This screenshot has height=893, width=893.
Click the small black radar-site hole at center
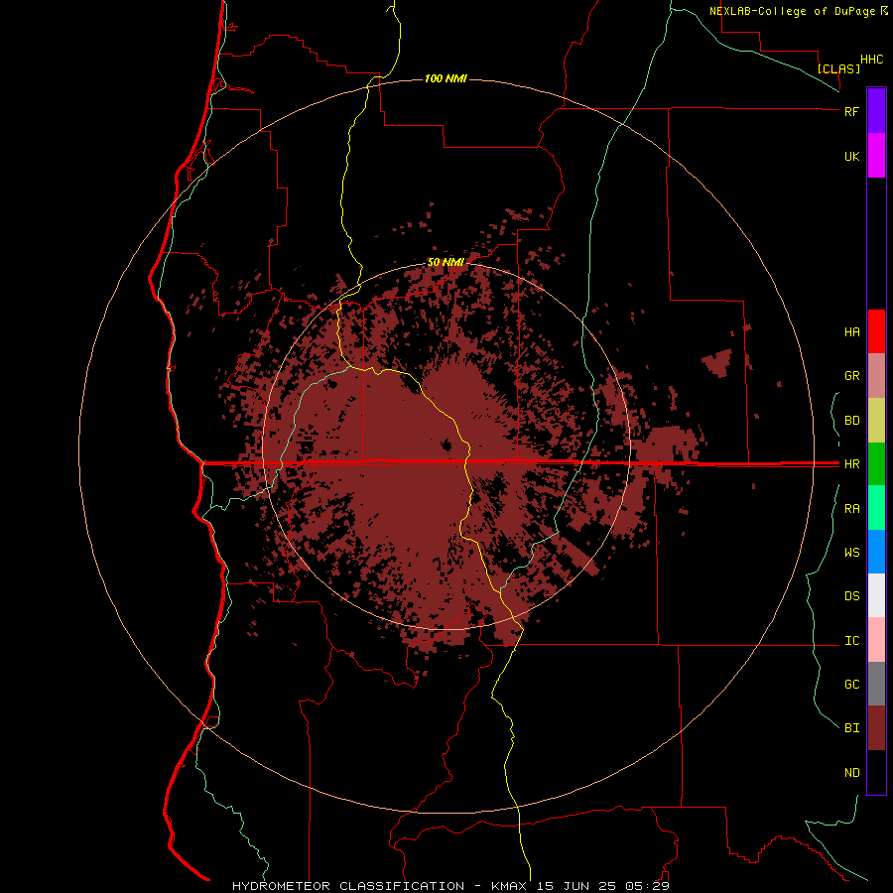446,445
